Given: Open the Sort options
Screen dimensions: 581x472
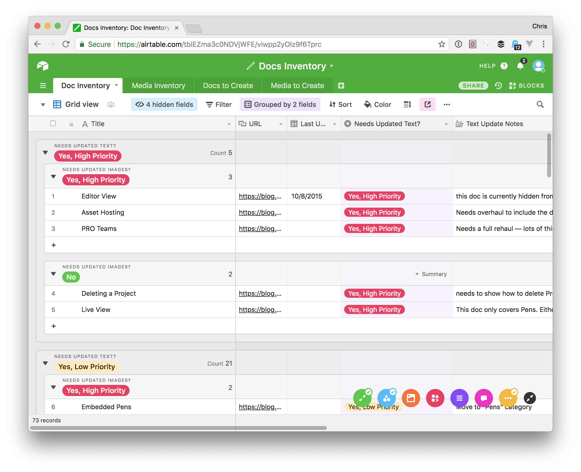Looking at the screenshot, I should pos(340,104).
